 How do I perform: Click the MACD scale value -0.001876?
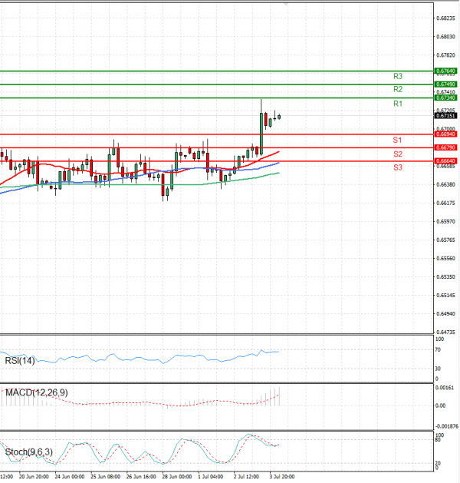coord(446,427)
